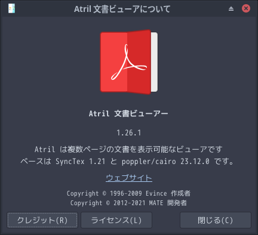Click the title 'Atril 文書ビューアについて'

click(x=122, y=9)
